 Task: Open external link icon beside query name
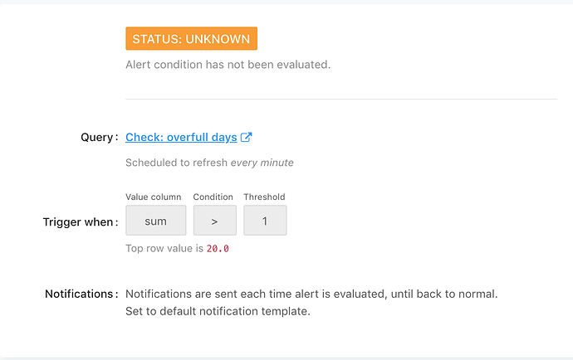click(x=247, y=138)
